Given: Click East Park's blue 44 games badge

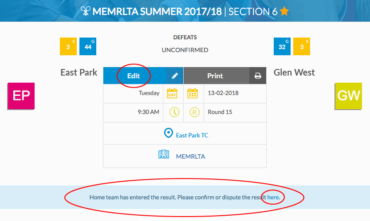Looking at the screenshot, I should (88, 46).
